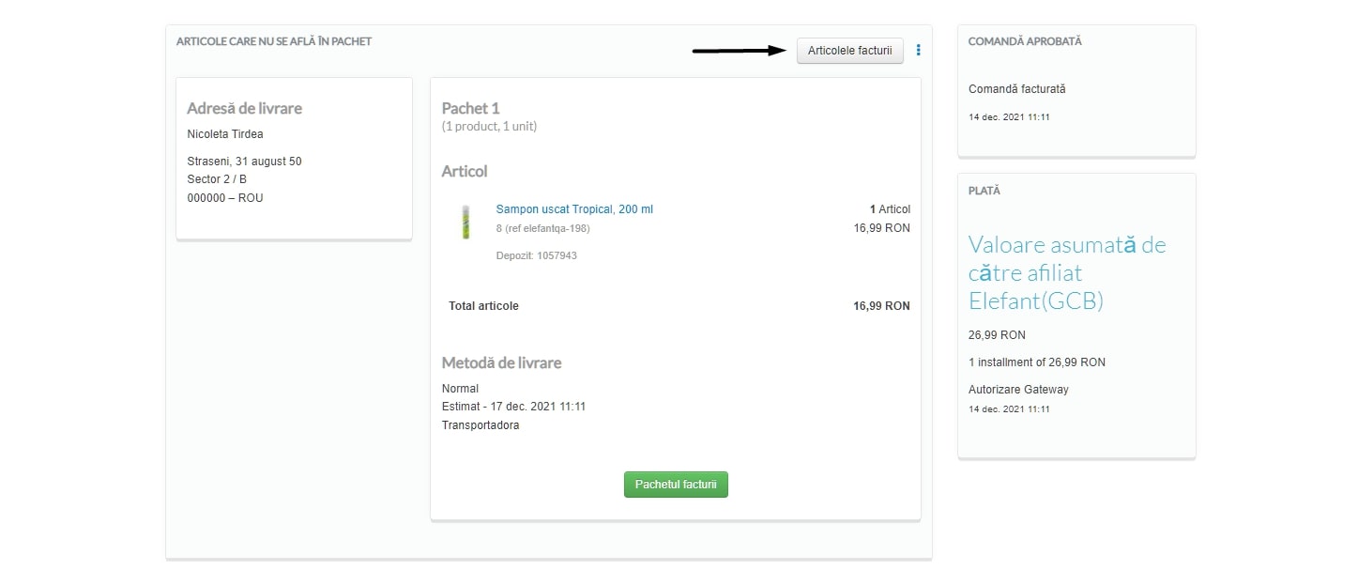This screenshot has height=570, width=1358.
Task: Open the Sampon uscat Tropical product link
Action: pos(574,209)
